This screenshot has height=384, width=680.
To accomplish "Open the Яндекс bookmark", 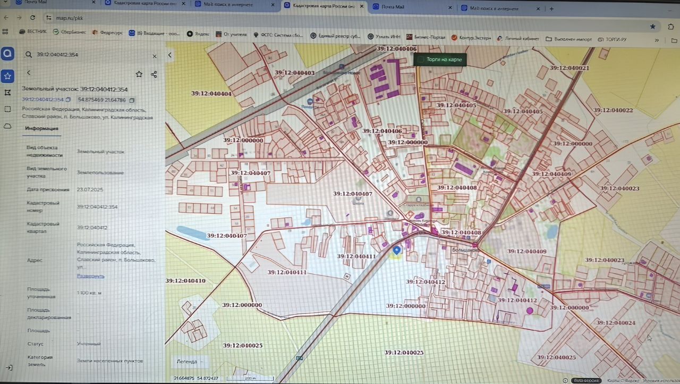I will tap(198, 34).
